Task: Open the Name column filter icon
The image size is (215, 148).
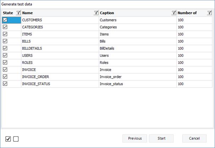Action: pos(96,13)
